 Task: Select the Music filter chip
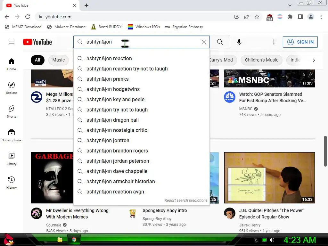[59, 60]
